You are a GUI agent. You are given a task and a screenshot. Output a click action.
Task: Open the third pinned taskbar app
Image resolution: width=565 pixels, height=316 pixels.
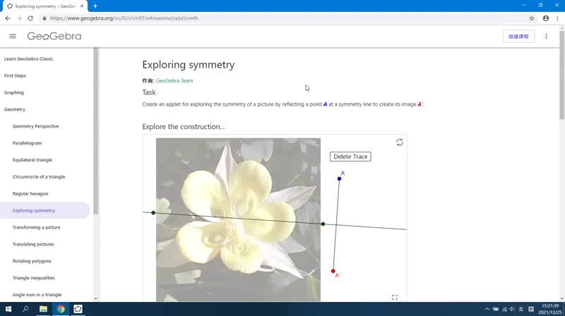click(78, 309)
